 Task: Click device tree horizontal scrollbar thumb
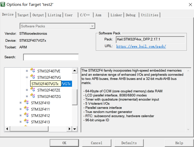(x=29, y=129)
